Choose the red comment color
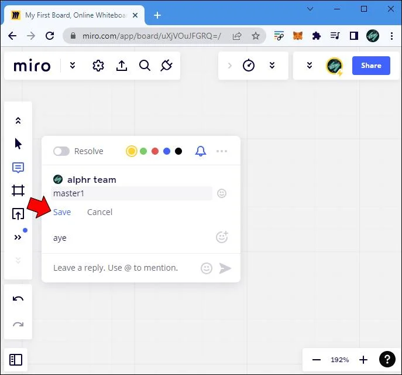 click(155, 151)
